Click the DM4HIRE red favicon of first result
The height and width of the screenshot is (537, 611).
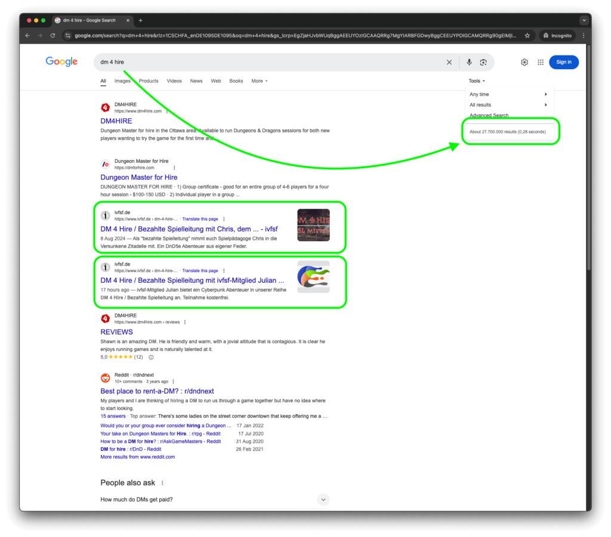(x=105, y=107)
